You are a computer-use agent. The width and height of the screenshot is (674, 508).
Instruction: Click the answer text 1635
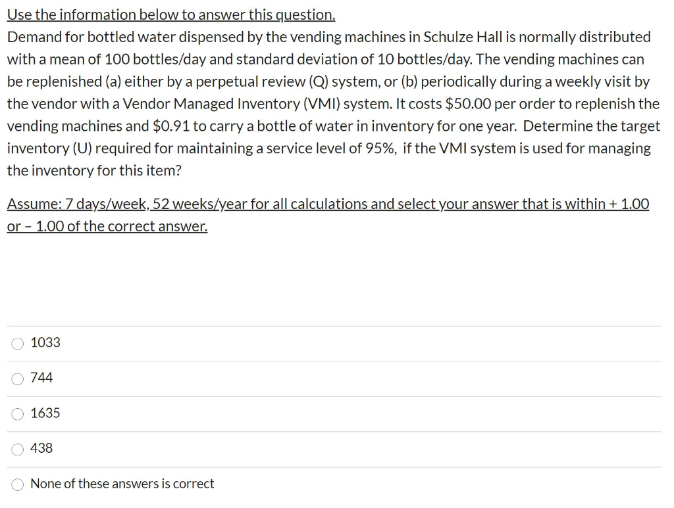coord(45,413)
